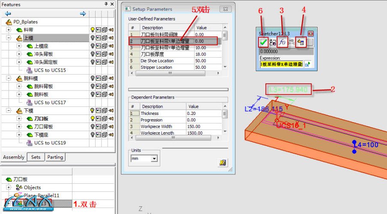Click the 3D box icon on 刀口板 row
The image size is (387, 214).
(x=105, y=119)
